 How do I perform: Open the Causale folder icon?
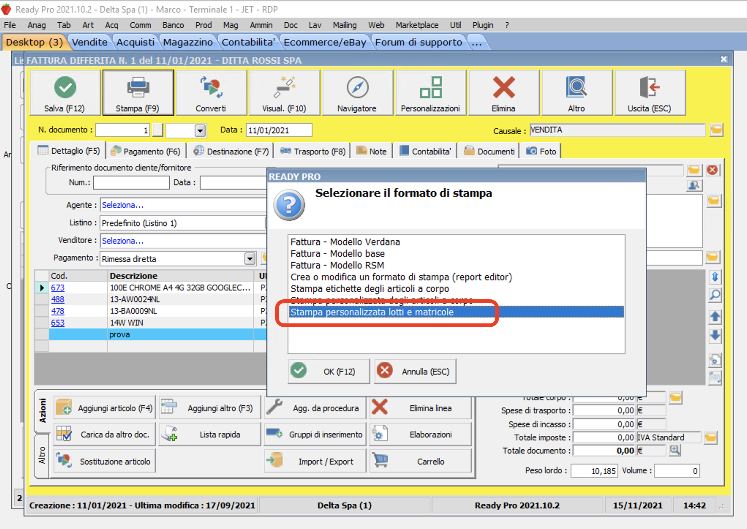point(716,130)
